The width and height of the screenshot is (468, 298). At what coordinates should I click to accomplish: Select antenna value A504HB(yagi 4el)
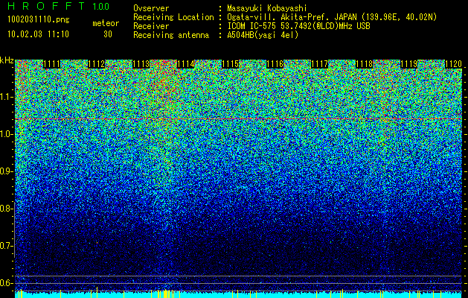(263, 35)
